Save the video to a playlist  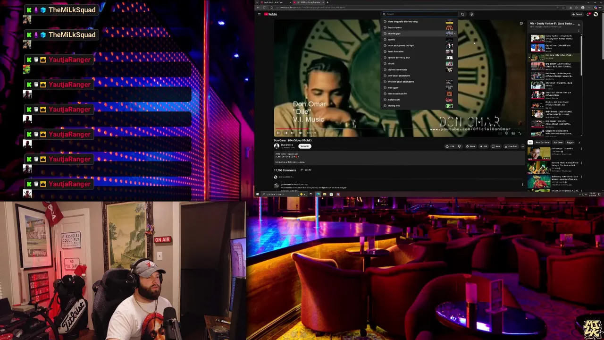coord(495,146)
